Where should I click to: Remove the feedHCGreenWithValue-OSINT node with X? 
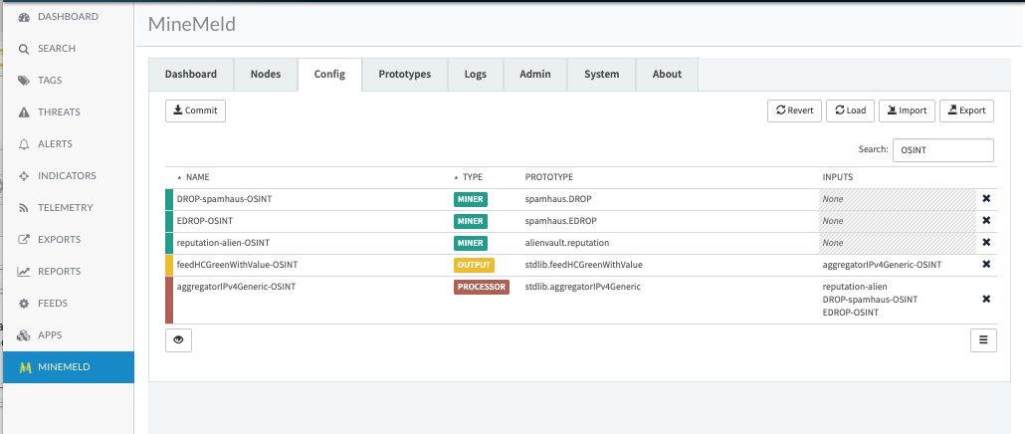coord(986,265)
